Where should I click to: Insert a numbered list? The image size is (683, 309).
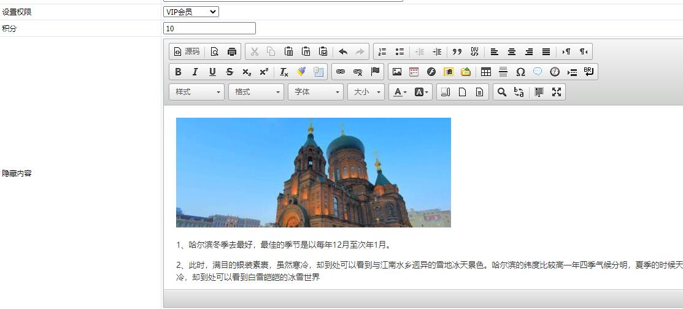[x=382, y=51]
